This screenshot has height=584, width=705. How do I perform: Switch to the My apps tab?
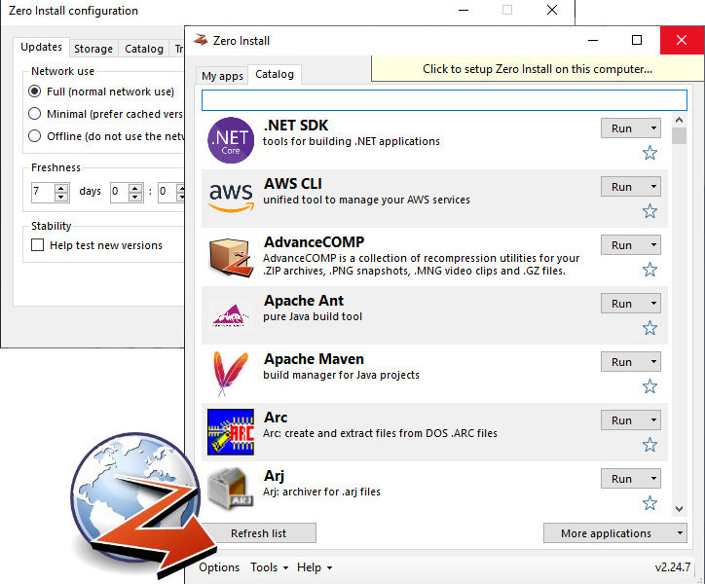222,75
